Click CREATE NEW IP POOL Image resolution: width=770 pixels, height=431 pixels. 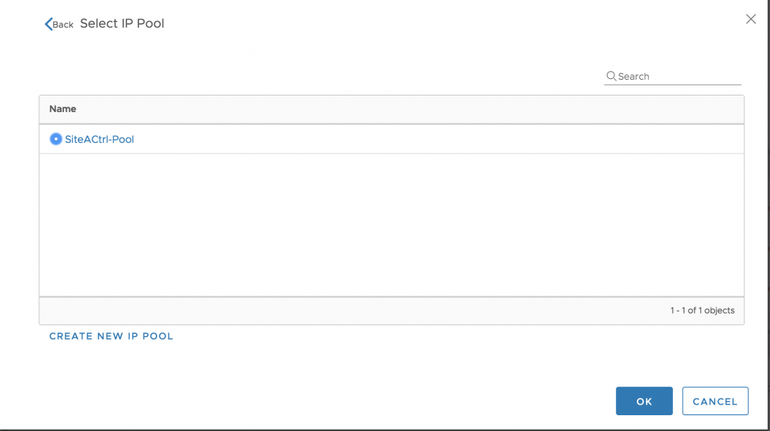click(x=111, y=336)
